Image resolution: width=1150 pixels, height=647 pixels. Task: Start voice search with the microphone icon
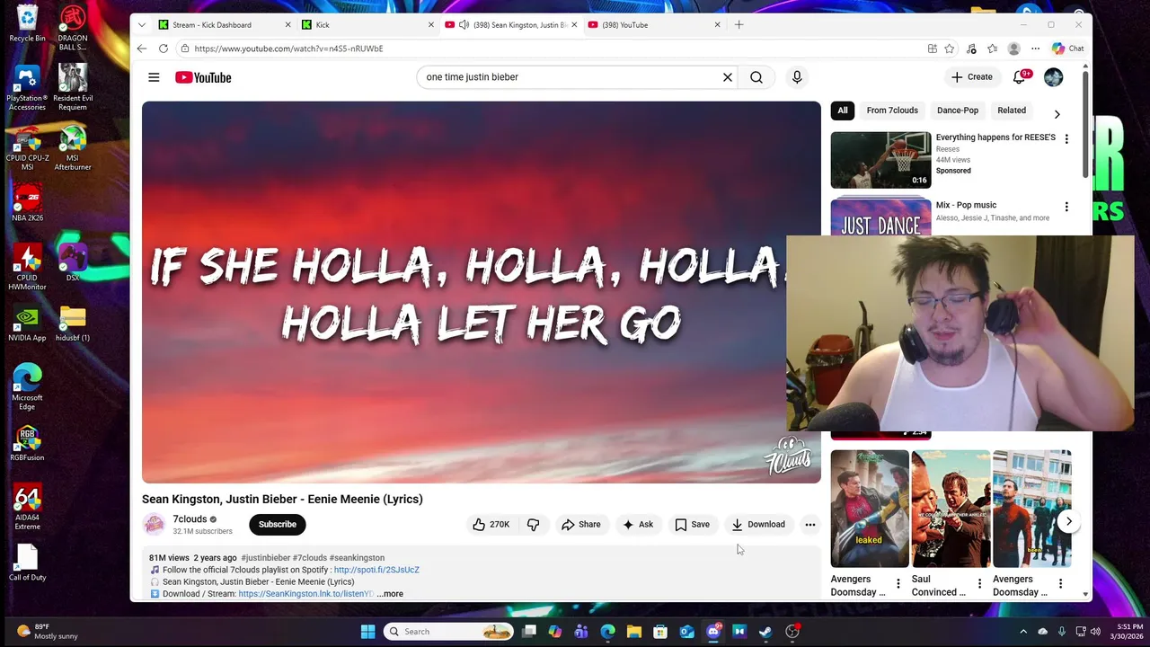pos(797,77)
